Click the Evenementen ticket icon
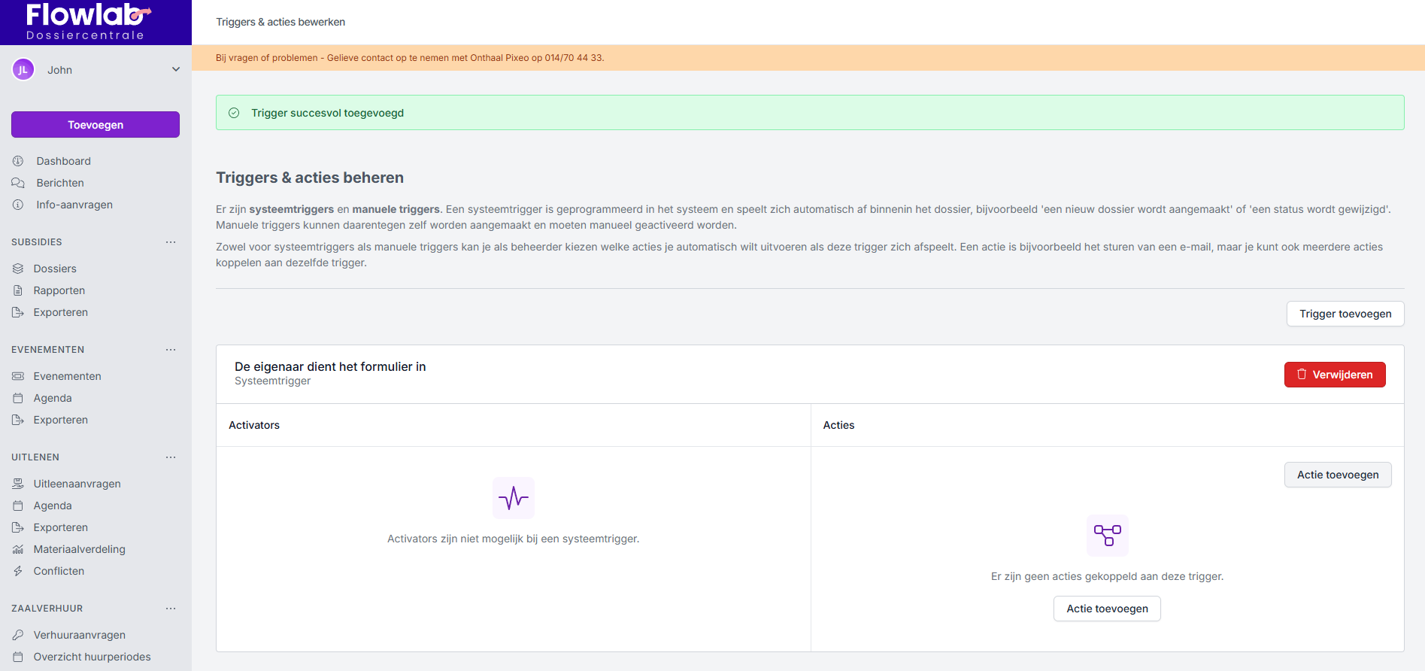Image resolution: width=1425 pixels, height=671 pixels. (x=18, y=376)
